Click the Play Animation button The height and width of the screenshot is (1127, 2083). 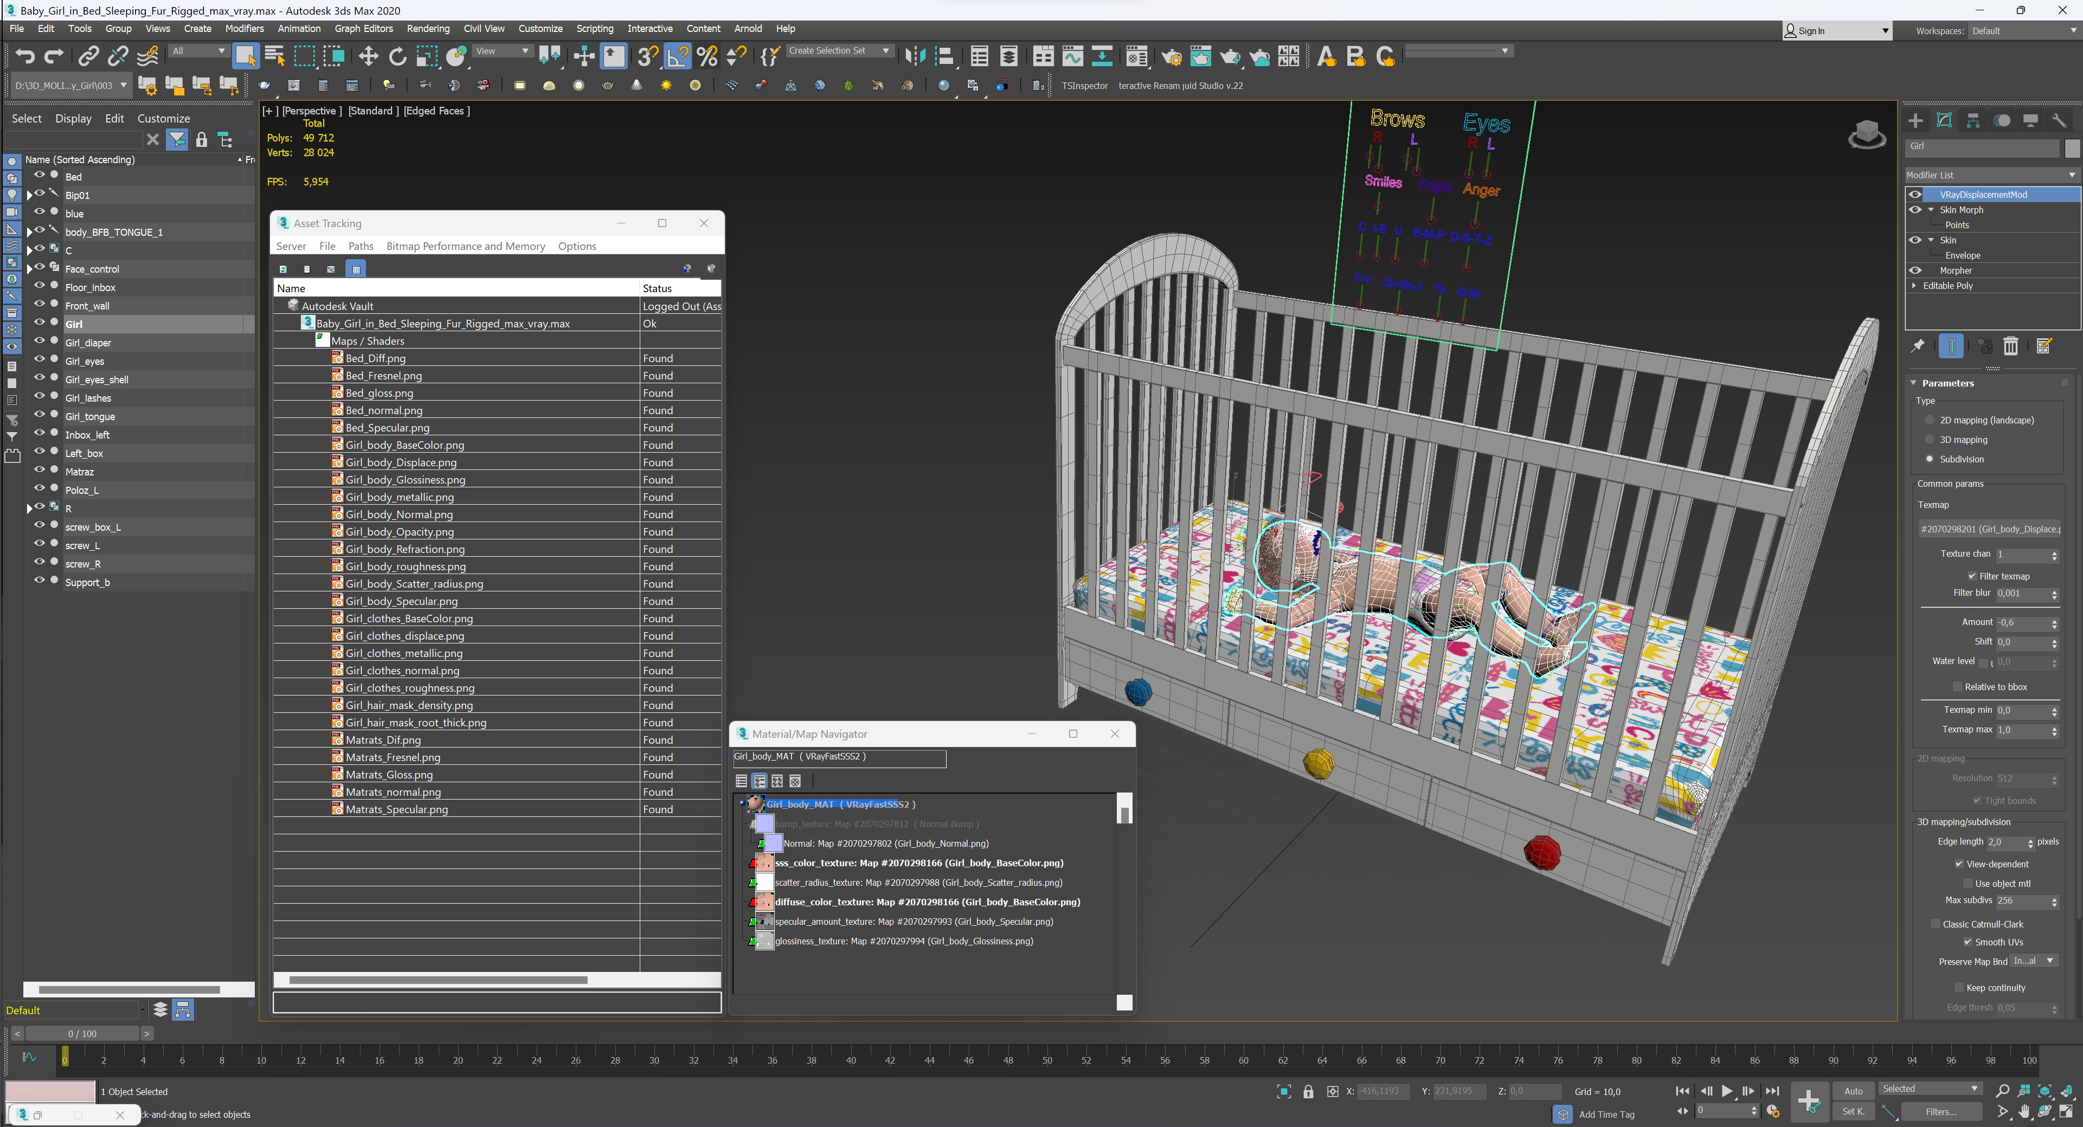click(1727, 1091)
